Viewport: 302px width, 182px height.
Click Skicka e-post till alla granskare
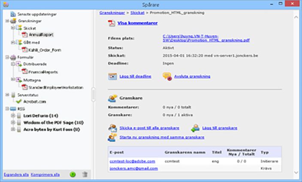point(149,128)
